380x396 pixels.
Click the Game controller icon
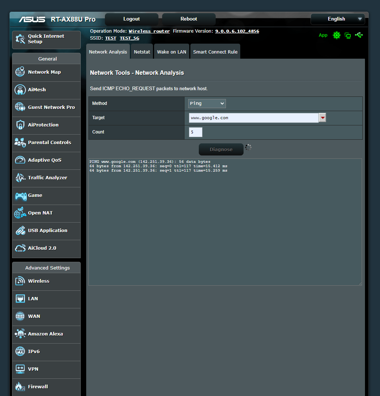pos(21,196)
